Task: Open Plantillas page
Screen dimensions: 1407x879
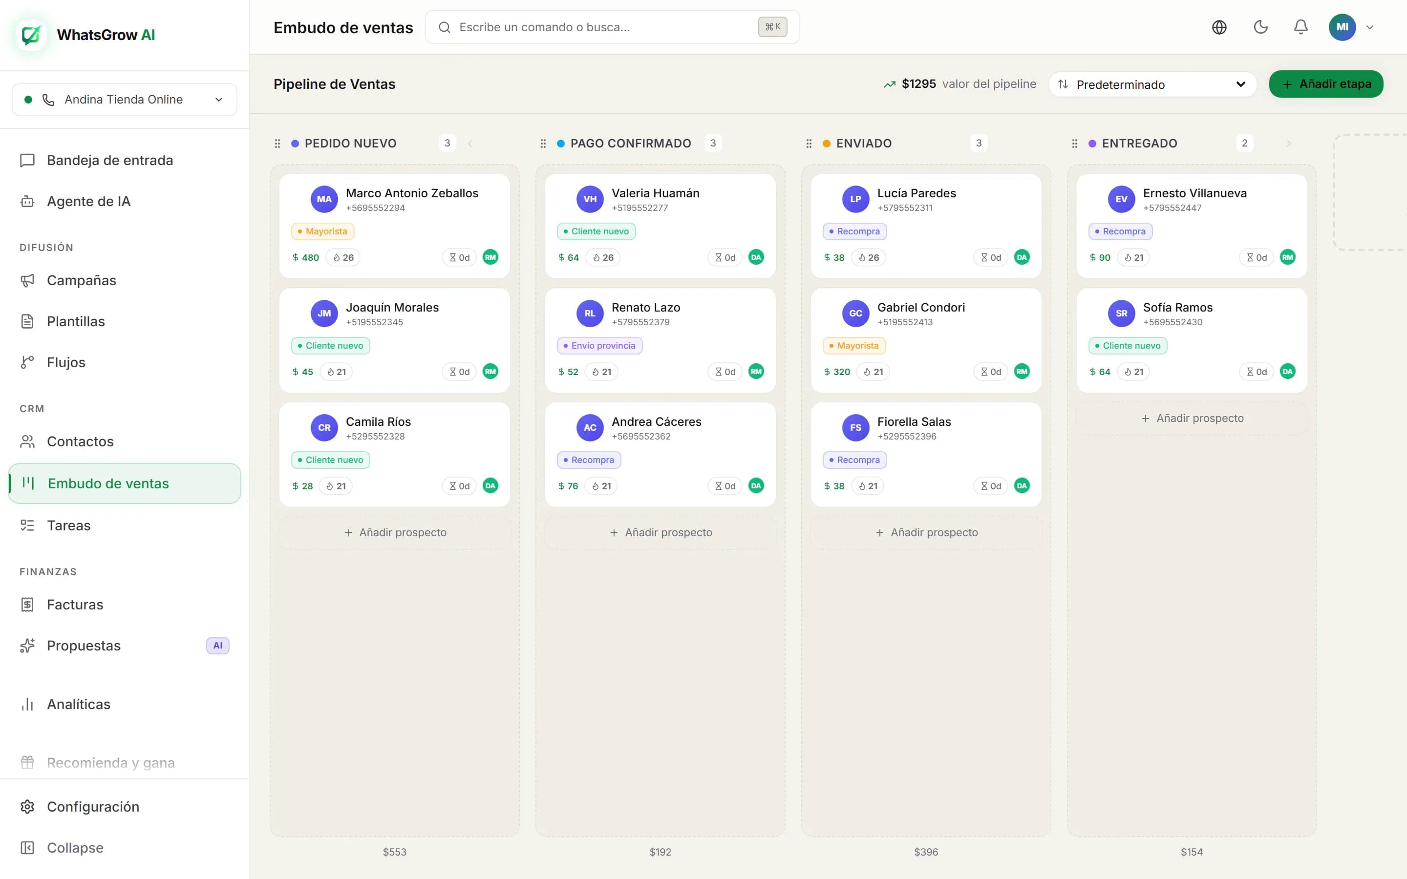Action: point(125,321)
